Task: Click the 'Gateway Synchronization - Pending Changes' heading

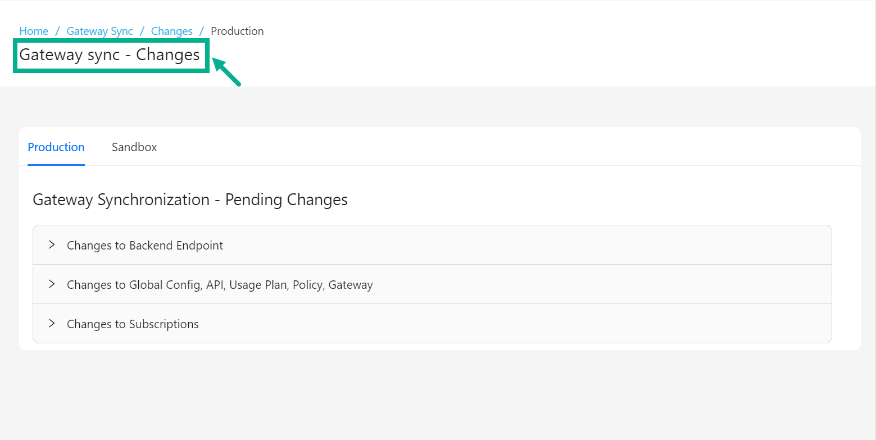Action: point(190,200)
